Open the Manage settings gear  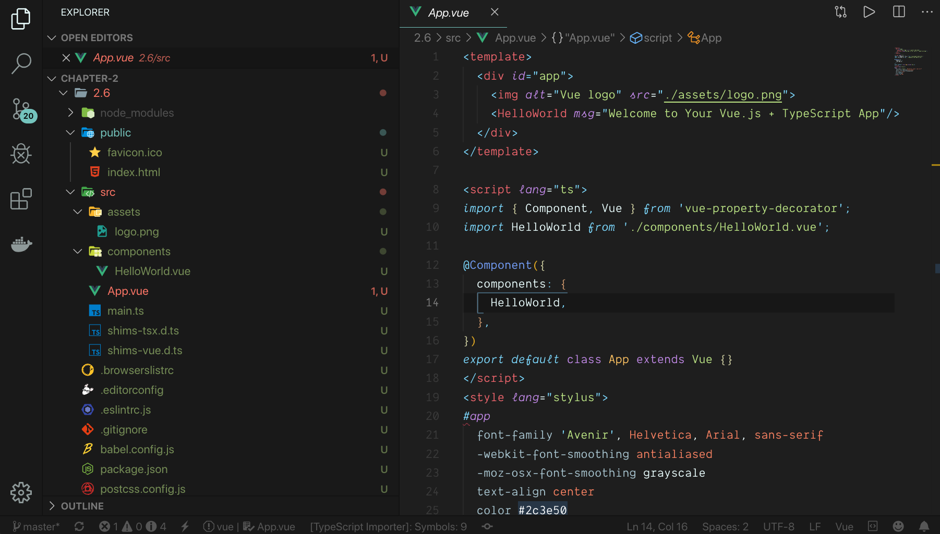(x=21, y=492)
